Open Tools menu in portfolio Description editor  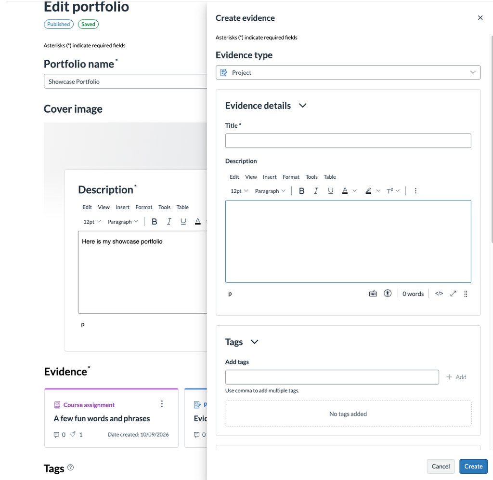pyautogui.click(x=164, y=207)
